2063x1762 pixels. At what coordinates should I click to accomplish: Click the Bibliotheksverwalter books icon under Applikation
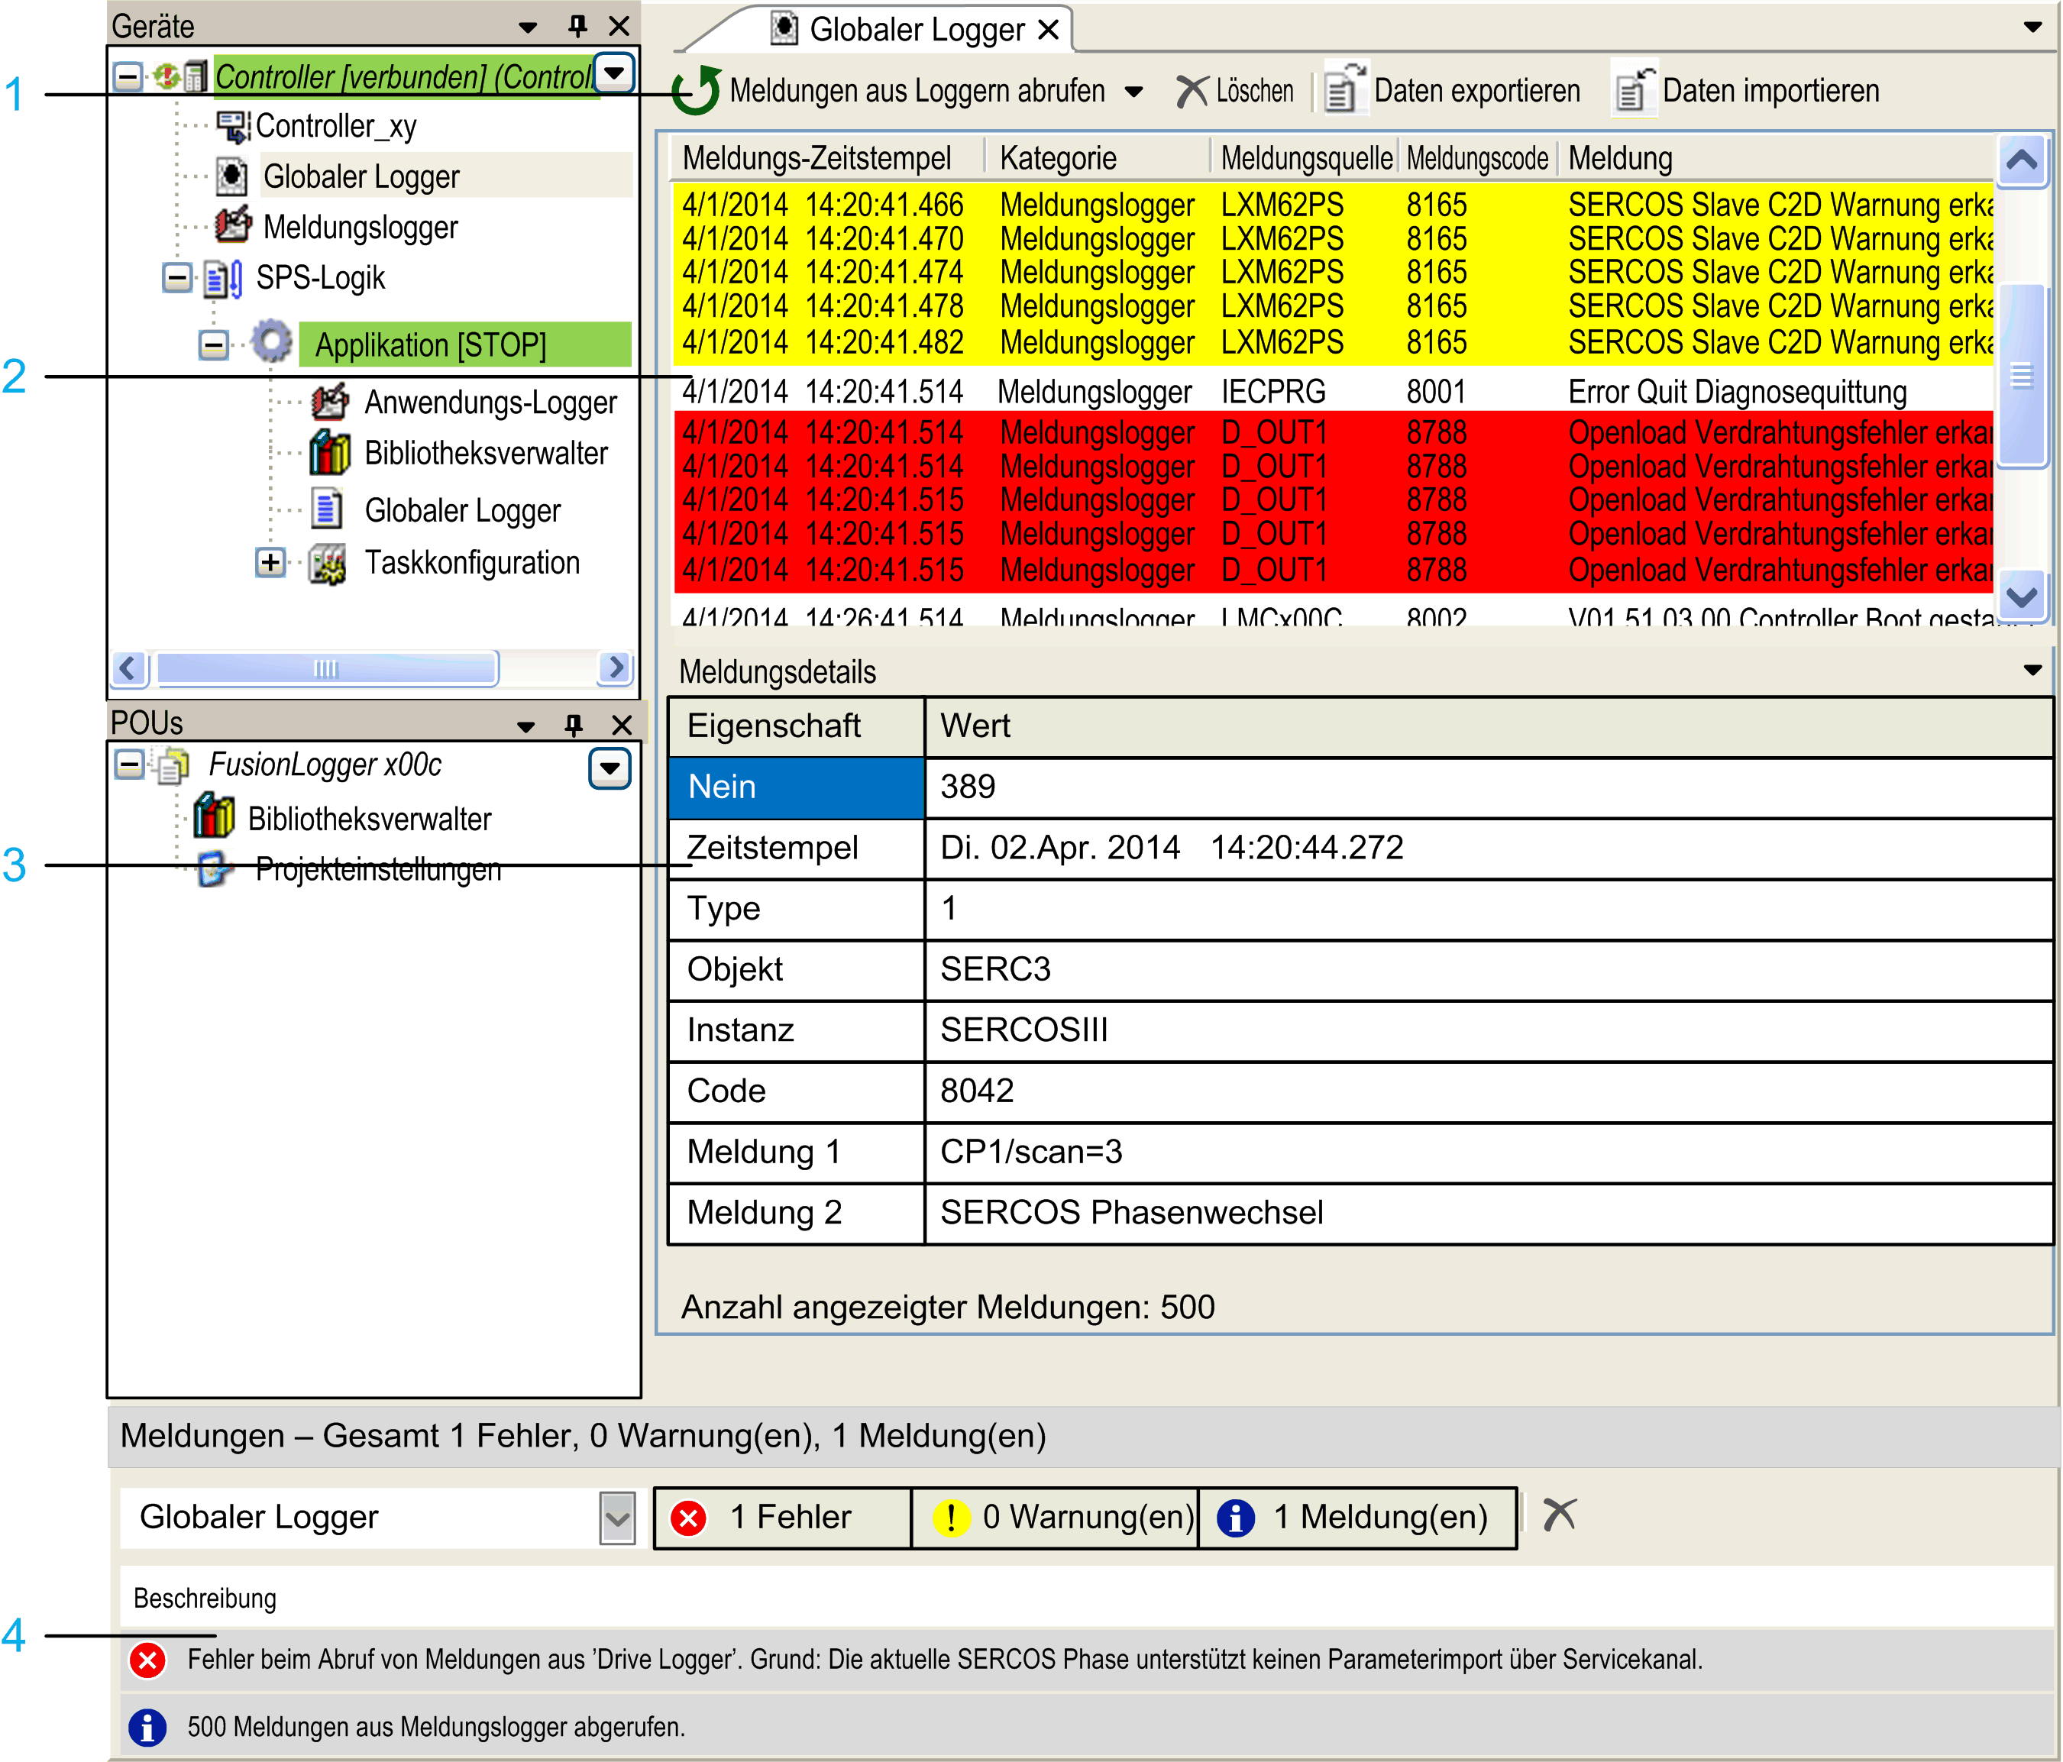[x=329, y=453]
